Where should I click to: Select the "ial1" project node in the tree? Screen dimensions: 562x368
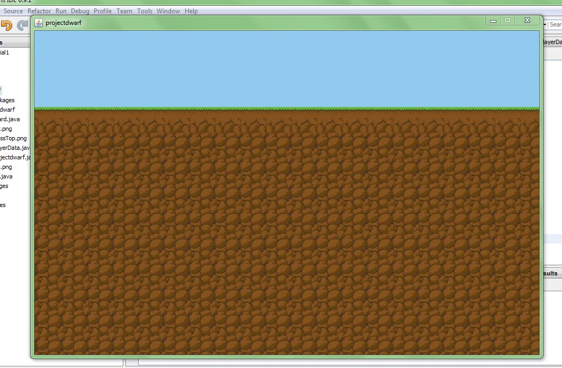[x=5, y=52]
